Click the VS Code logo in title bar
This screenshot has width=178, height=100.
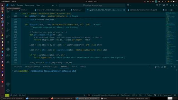[7, 5]
